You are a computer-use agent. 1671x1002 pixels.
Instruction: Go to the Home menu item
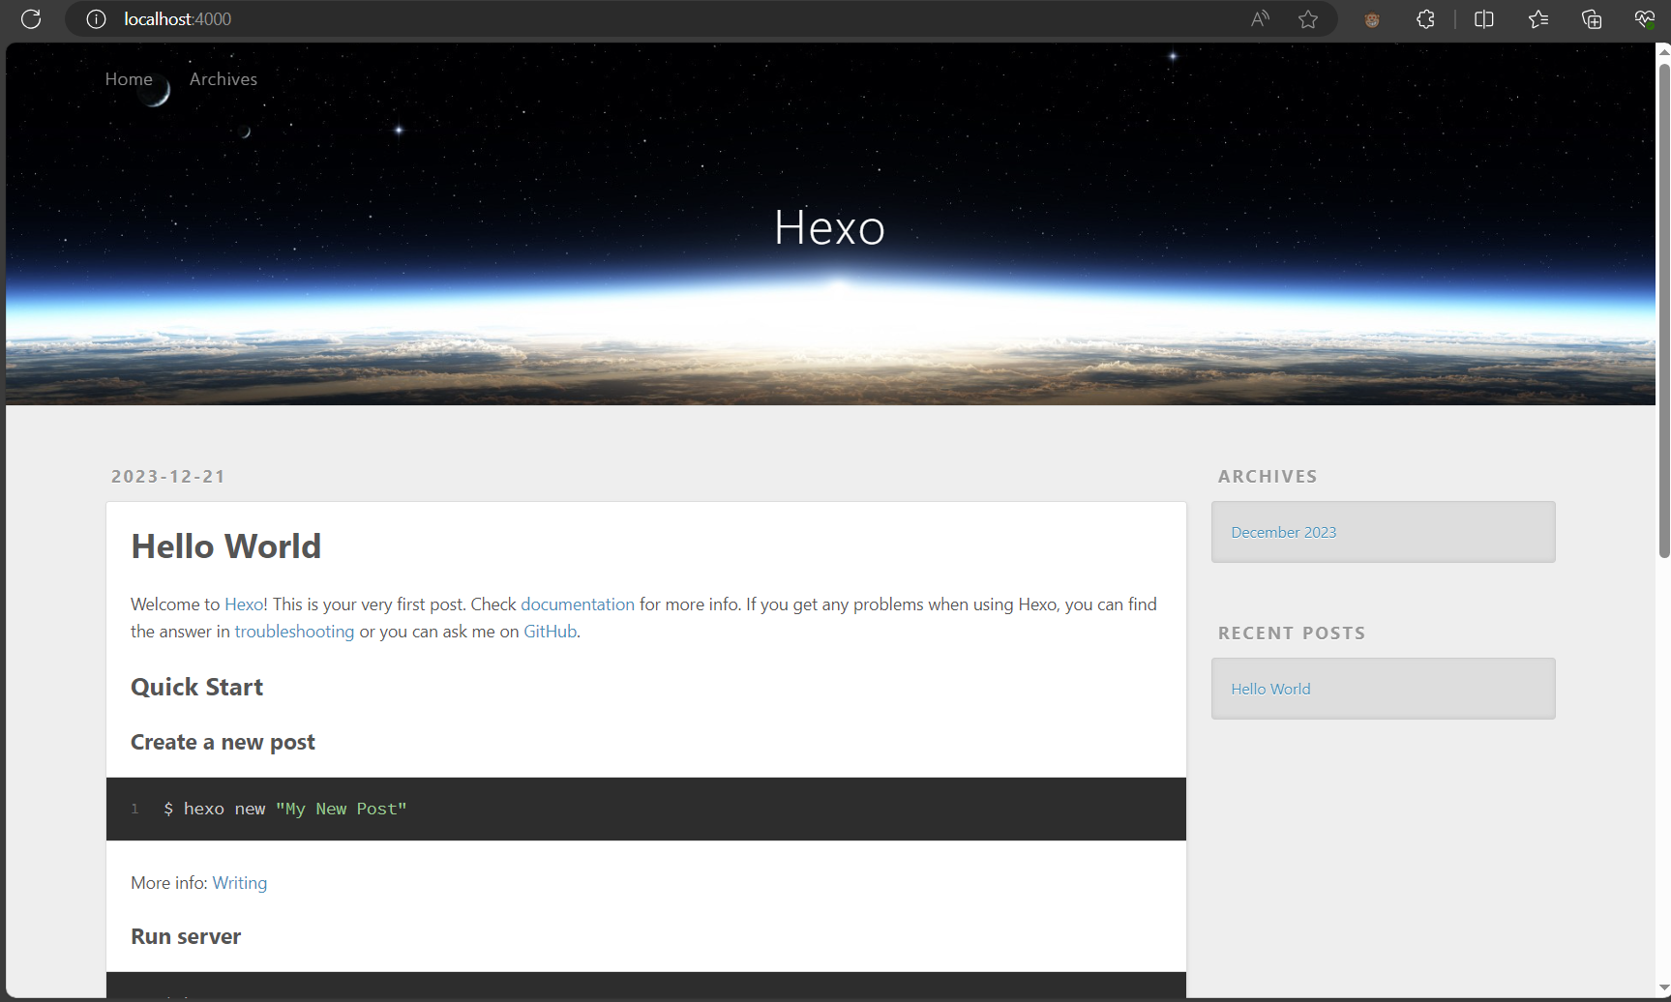pos(129,79)
